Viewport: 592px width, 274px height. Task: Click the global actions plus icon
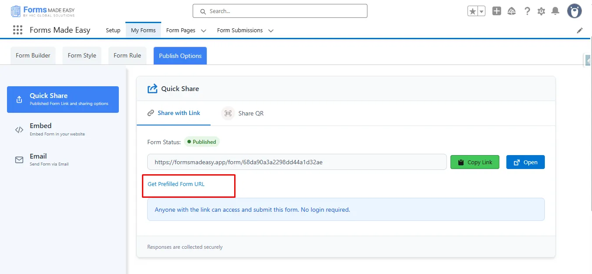[497, 11]
